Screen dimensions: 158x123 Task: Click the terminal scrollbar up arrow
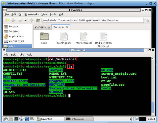click(153, 59)
